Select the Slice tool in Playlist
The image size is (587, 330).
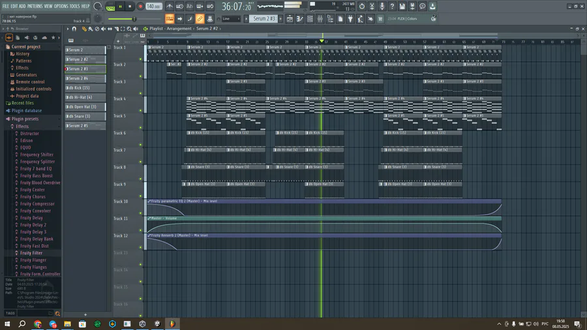tap(117, 29)
